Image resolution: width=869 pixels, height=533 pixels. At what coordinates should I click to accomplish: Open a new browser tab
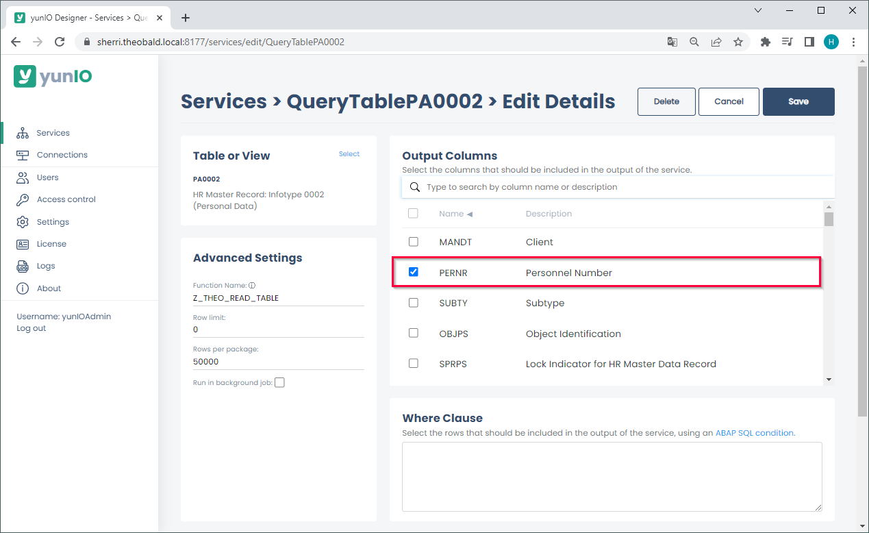(186, 18)
